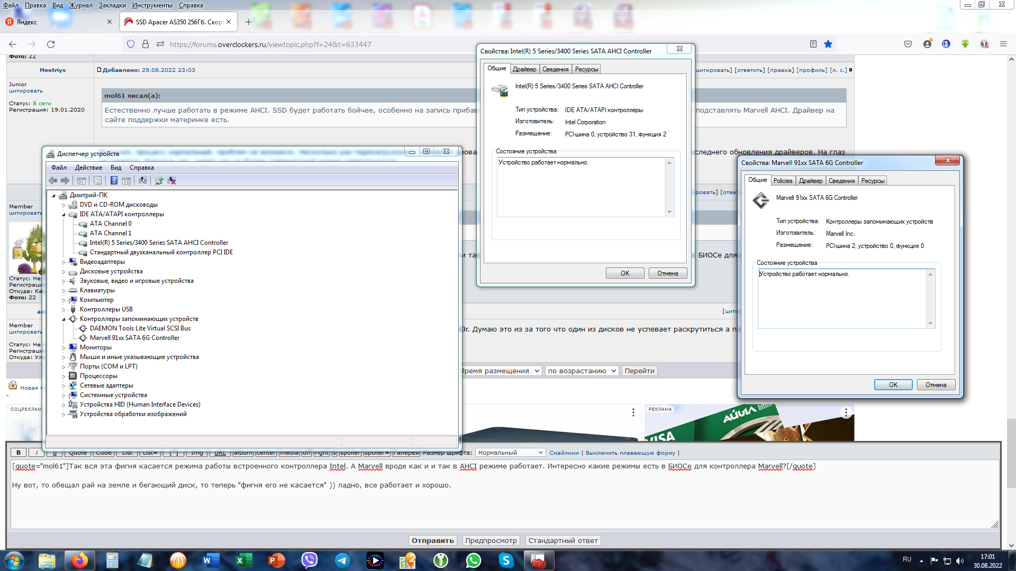The image size is (1016, 571).
Task: Collapse IDE ATA/ATAPI контроллеры tree node
Action: 64,215
